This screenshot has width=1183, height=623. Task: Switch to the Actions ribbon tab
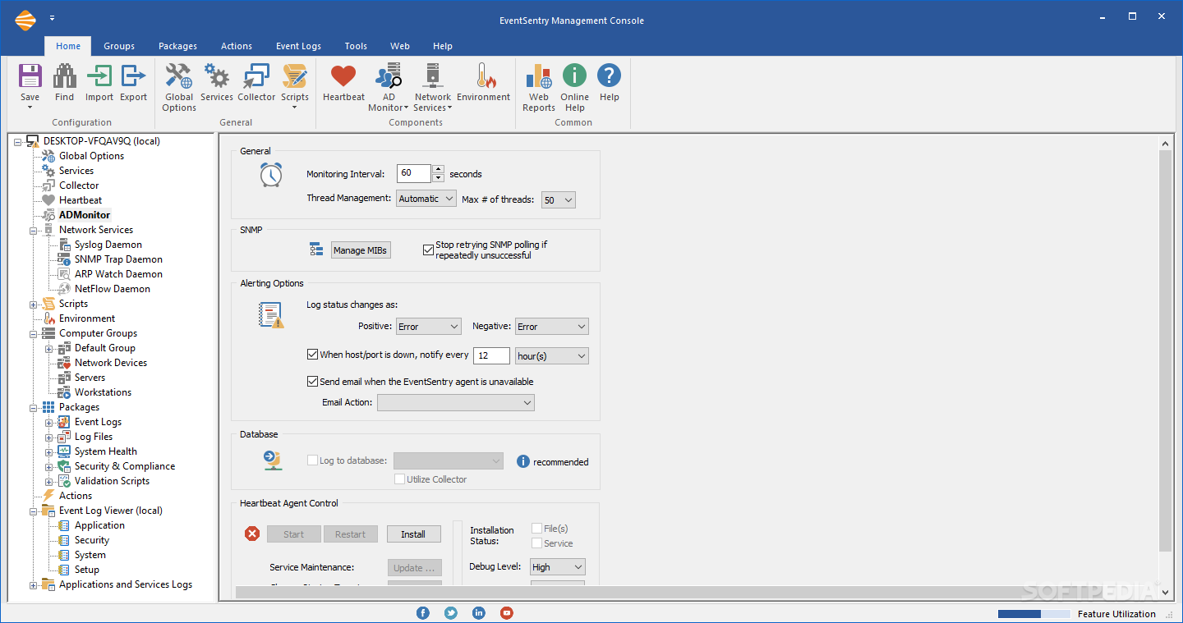237,46
